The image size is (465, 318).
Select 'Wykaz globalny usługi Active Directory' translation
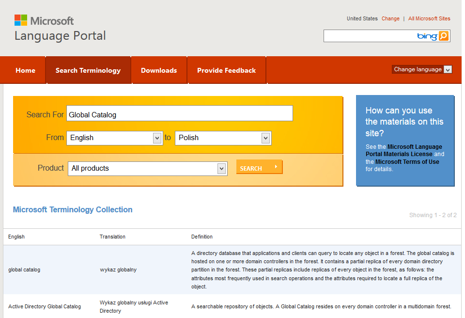coord(134,307)
